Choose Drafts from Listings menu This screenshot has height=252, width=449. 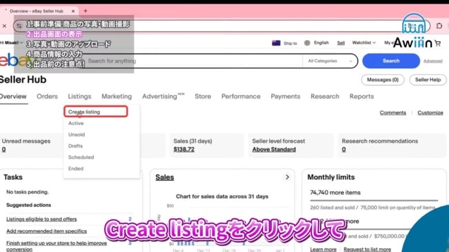(x=75, y=146)
